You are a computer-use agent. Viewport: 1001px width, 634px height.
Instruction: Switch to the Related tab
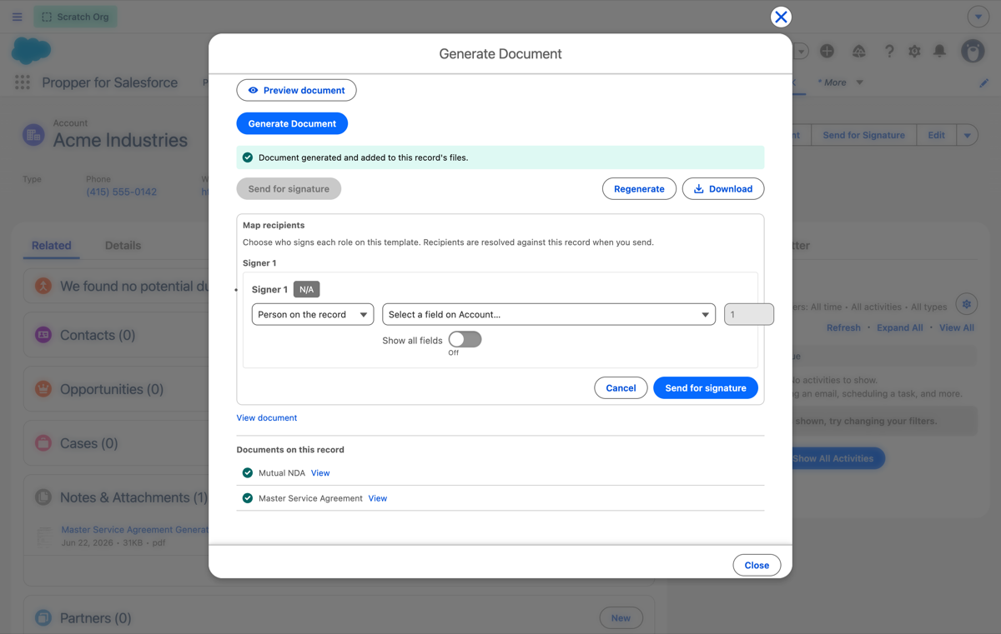pos(52,245)
